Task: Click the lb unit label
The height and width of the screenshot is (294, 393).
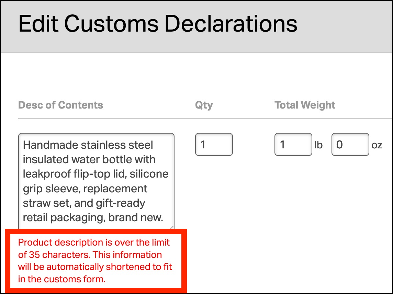Action: 318,145
